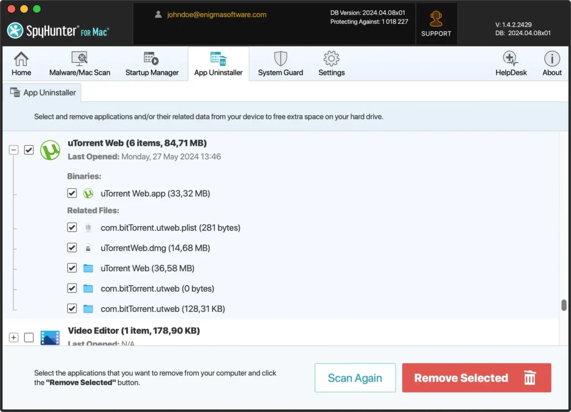Expand the Video Editor group
Screen dimensions: 571x412
click(x=13, y=337)
